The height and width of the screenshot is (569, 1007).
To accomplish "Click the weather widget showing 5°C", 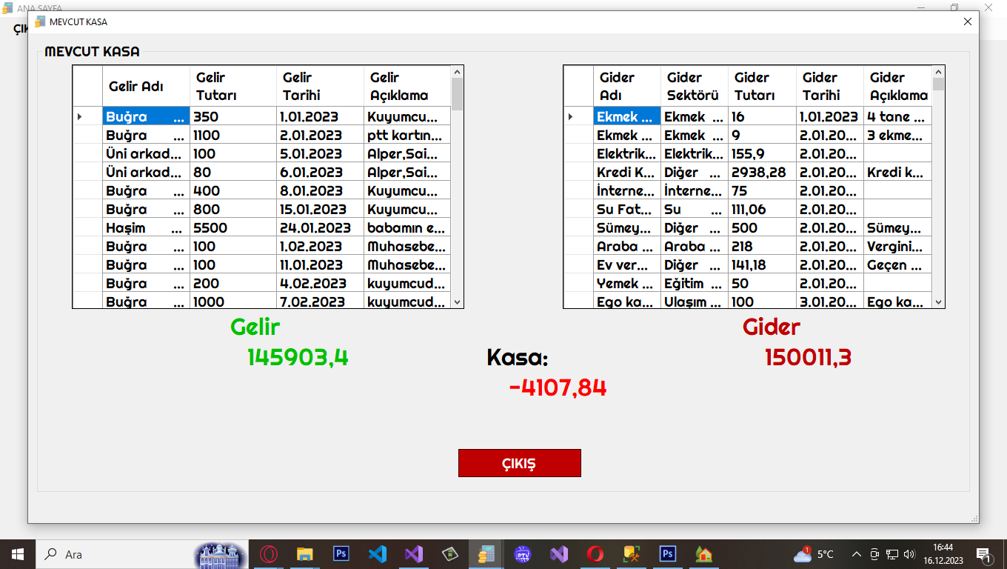I will point(813,554).
